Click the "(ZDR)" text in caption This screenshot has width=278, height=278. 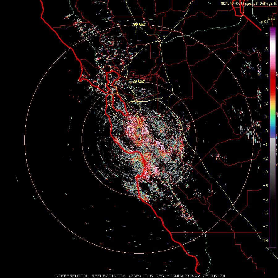(x=134, y=276)
